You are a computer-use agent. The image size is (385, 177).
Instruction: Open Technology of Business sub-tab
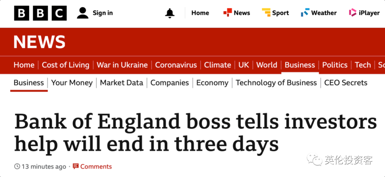pos(276,83)
